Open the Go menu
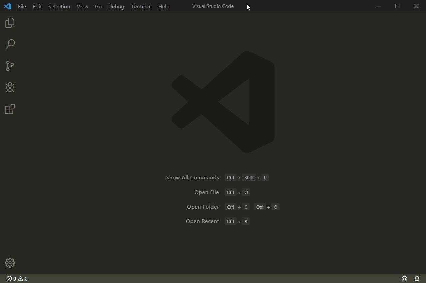The image size is (426, 283). pos(98,6)
